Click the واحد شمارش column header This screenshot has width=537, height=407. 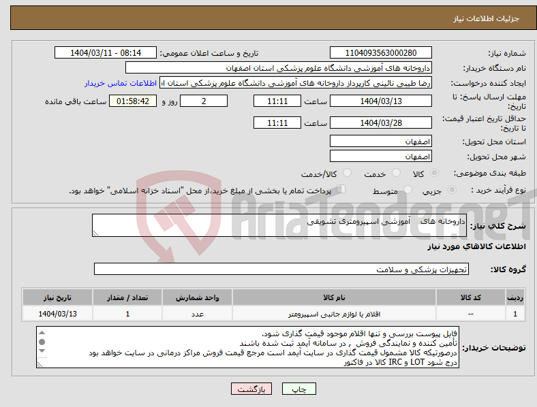[x=197, y=297]
